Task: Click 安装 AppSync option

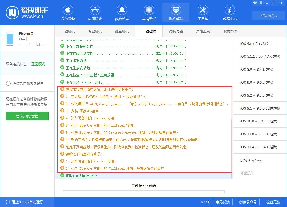Action: point(260,160)
